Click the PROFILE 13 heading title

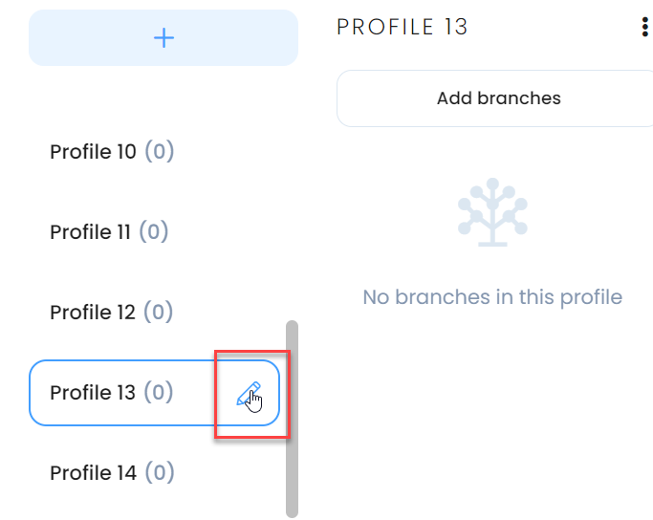click(402, 27)
